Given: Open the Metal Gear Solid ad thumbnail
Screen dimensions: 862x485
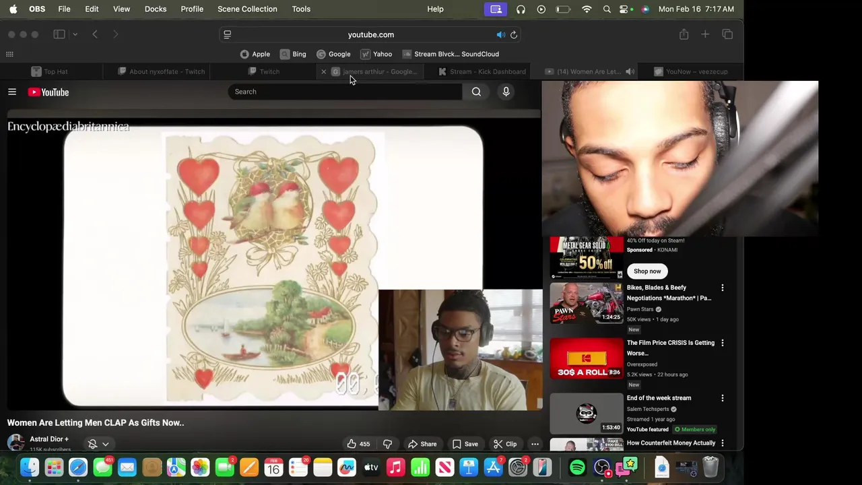Looking at the screenshot, I should pos(587,258).
